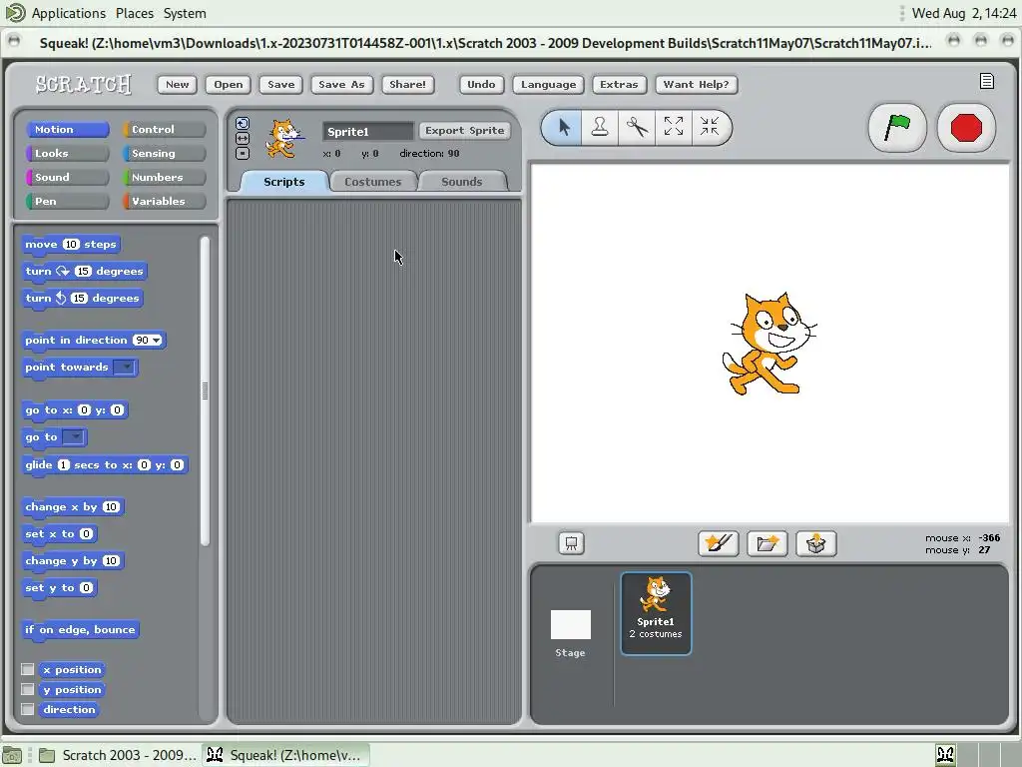Click the Save button
Image resolution: width=1022 pixels, height=767 pixels.
[280, 84]
